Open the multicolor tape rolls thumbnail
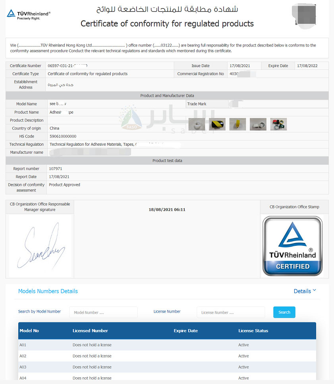Screen dimensions: 334x384 point(278,124)
